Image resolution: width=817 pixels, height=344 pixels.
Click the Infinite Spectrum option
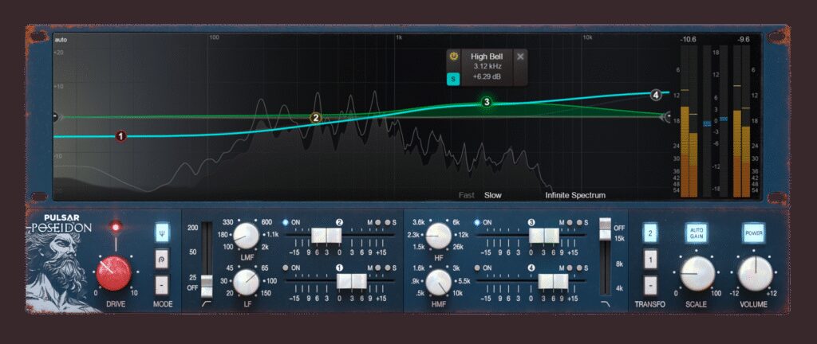[x=574, y=195]
